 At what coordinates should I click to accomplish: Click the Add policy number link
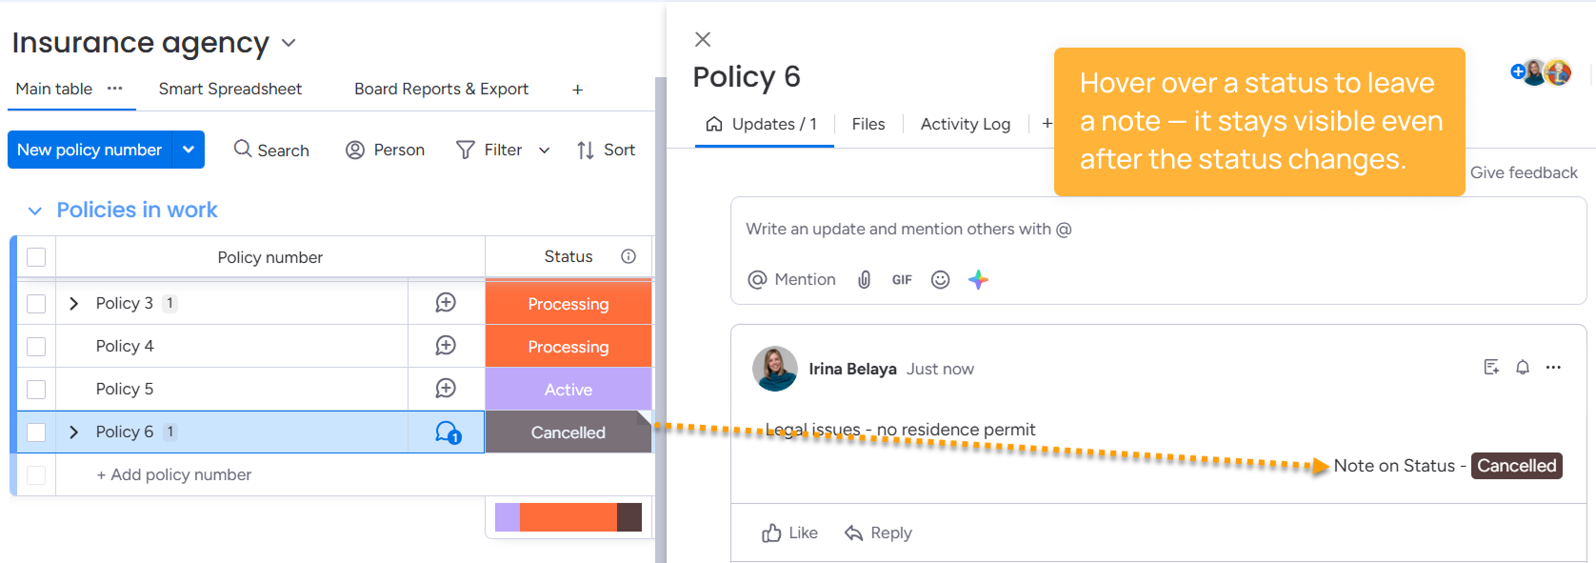point(174,474)
